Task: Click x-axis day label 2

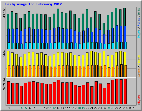Action: 13,108
